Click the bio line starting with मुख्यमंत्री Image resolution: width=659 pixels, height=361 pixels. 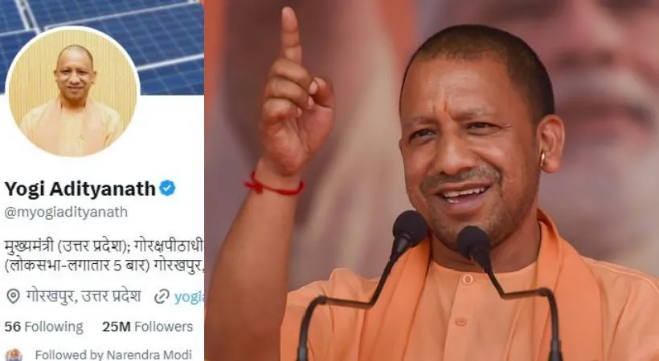point(104,246)
